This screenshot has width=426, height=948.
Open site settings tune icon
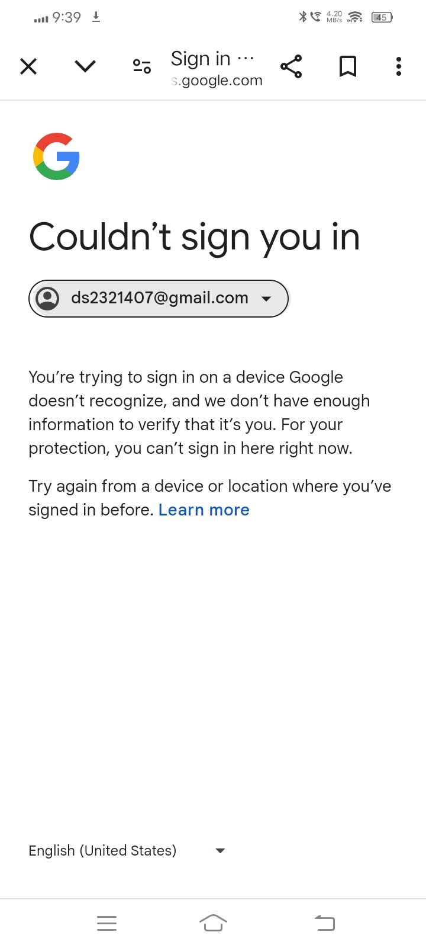142,66
